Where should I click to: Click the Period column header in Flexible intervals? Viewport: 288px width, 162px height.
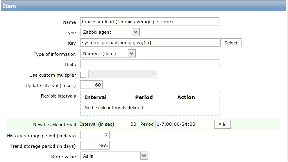(x=144, y=97)
